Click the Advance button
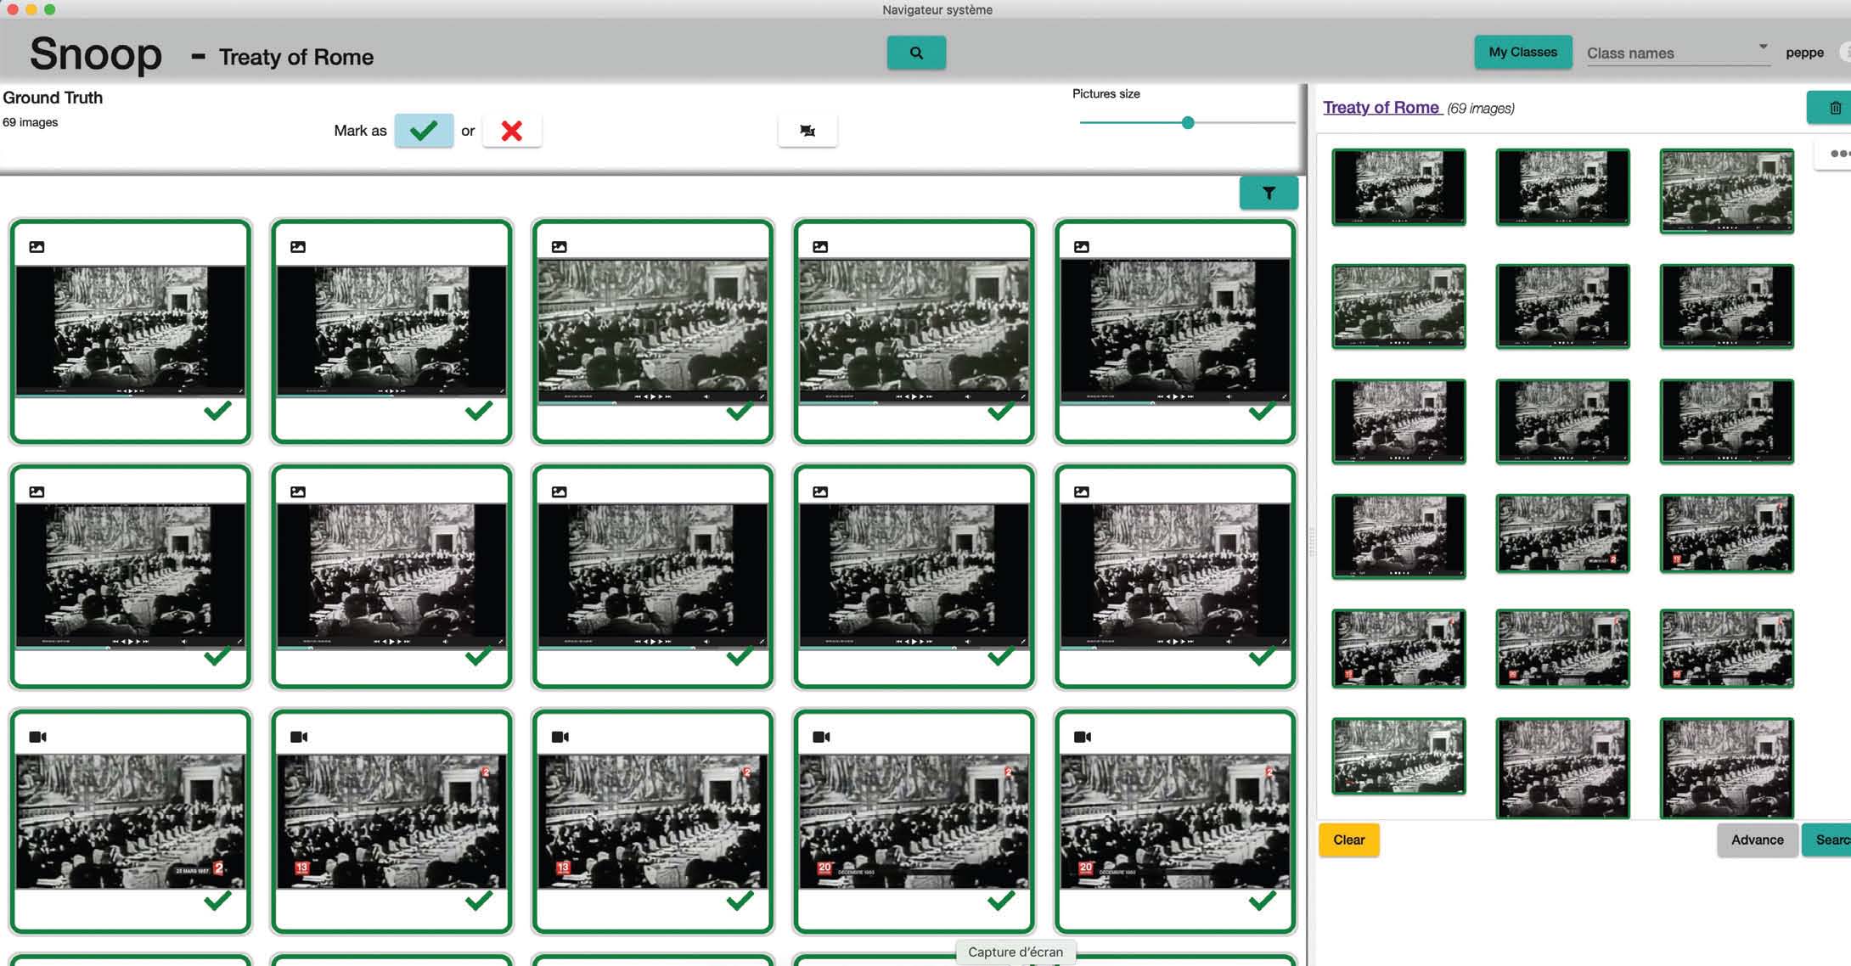Screen dimensions: 1851x966 coord(1757,840)
